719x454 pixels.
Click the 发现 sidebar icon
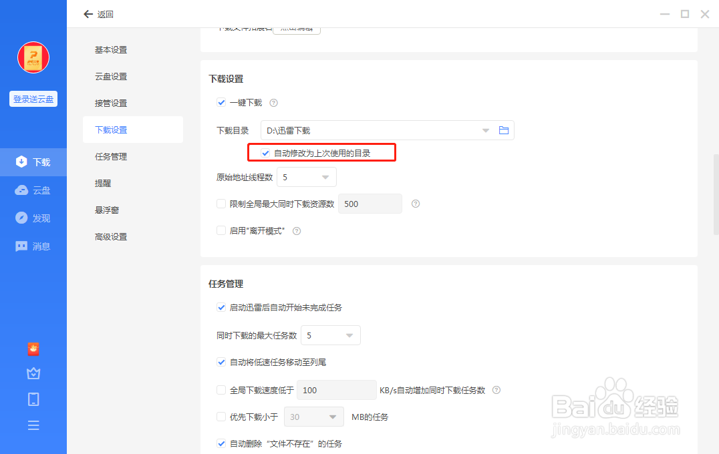tap(33, 218)
